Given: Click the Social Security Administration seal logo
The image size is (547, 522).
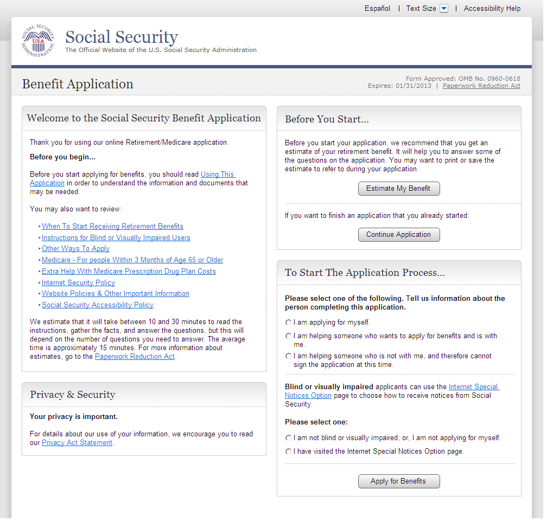Looking at the screenshot, I should (38, 41).
